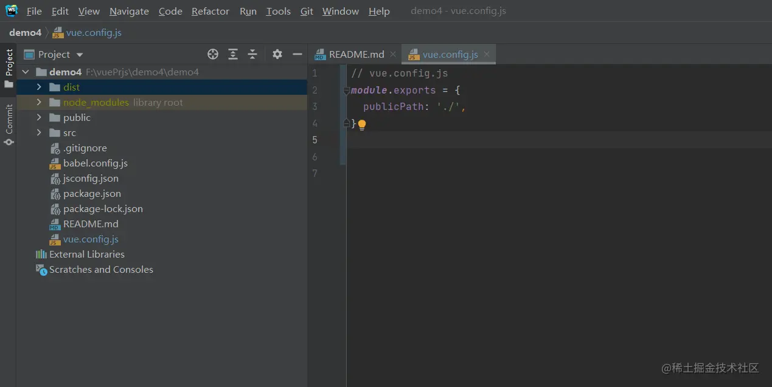Select the .gitignore file

click(162, 148)
